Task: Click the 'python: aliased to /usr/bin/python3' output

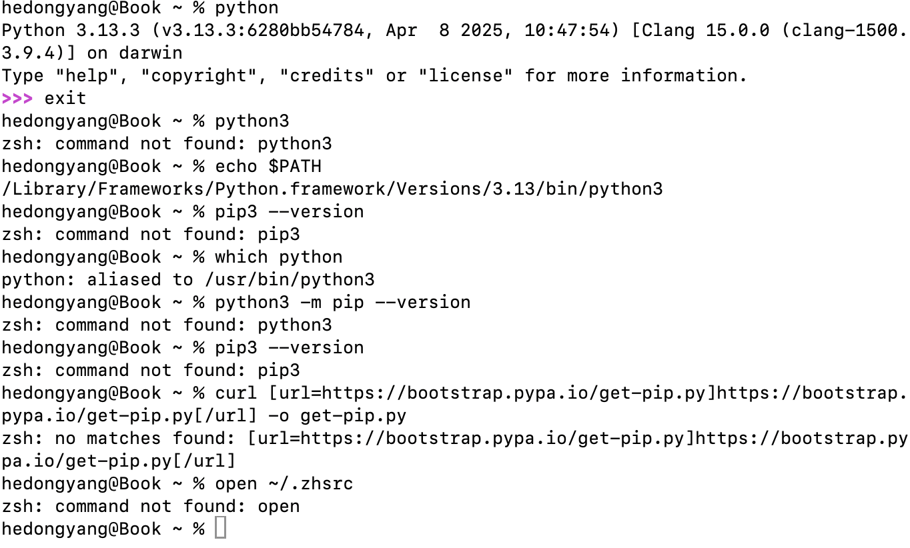Action: (188, 279)
